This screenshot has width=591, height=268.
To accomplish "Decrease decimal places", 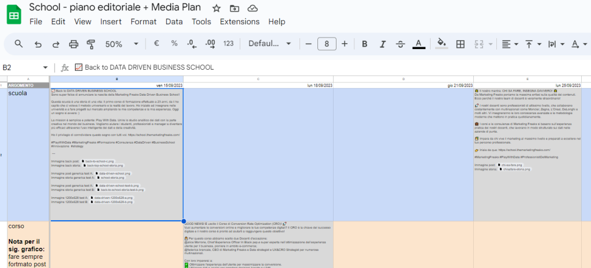I will coord(192,44).
